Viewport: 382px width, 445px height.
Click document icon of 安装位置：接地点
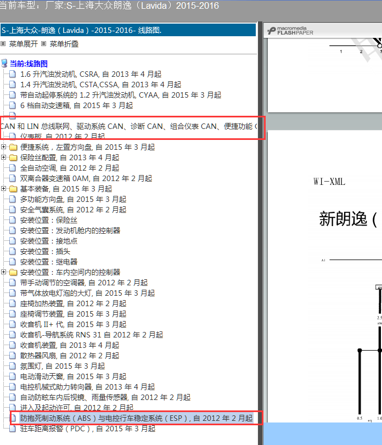pos(13,241)
